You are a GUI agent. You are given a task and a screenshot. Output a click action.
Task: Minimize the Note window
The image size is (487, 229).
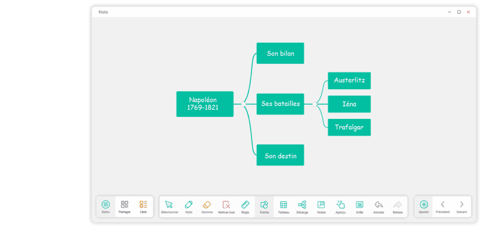click(x=449, y=12)
